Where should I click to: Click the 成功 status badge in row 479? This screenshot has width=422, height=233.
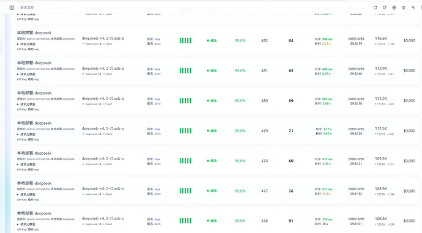pos(212,131)
